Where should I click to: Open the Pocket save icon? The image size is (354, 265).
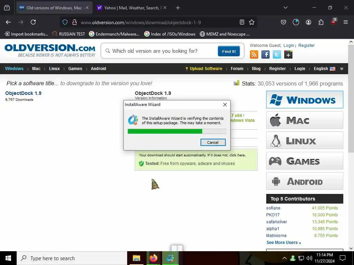[x=283, y=22]
